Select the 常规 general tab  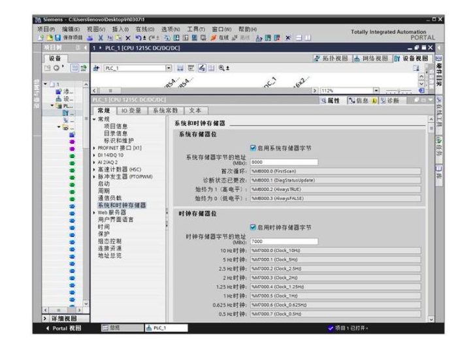tap(104, 110)
